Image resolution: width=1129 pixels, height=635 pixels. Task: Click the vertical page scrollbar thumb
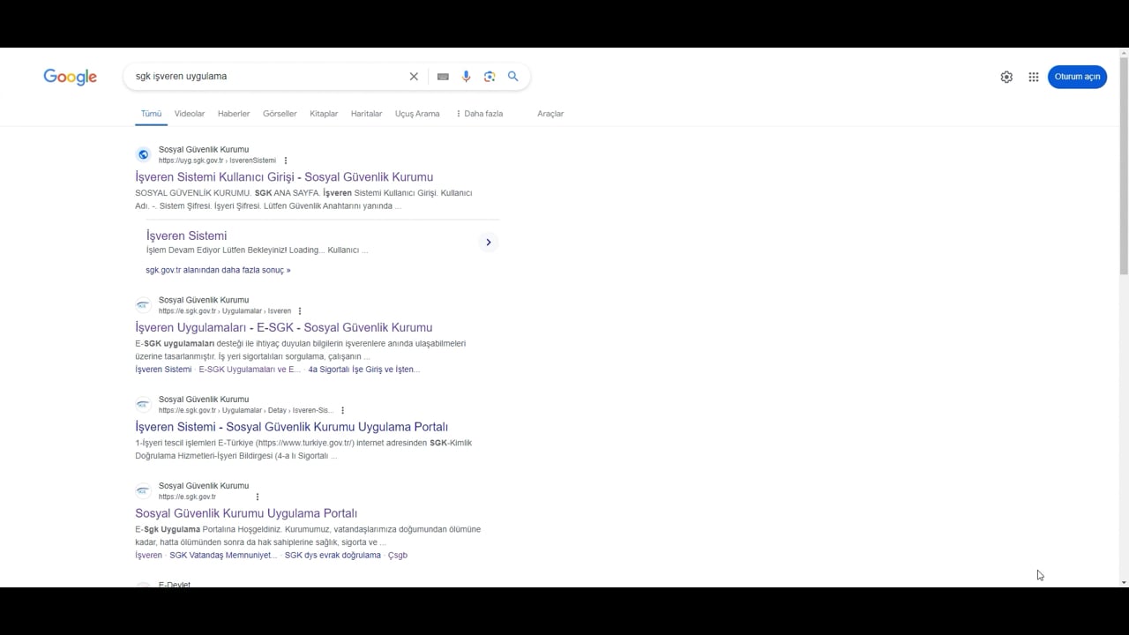coord(1124,166)
